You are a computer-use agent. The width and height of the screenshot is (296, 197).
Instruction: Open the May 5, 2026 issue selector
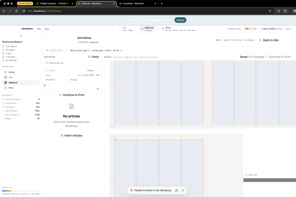[x=275, y=29]
